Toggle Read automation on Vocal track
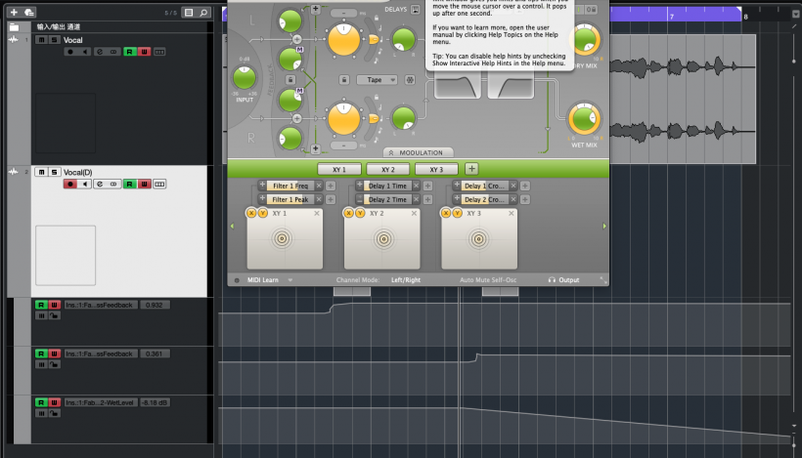802x458 pixels. 130,52
